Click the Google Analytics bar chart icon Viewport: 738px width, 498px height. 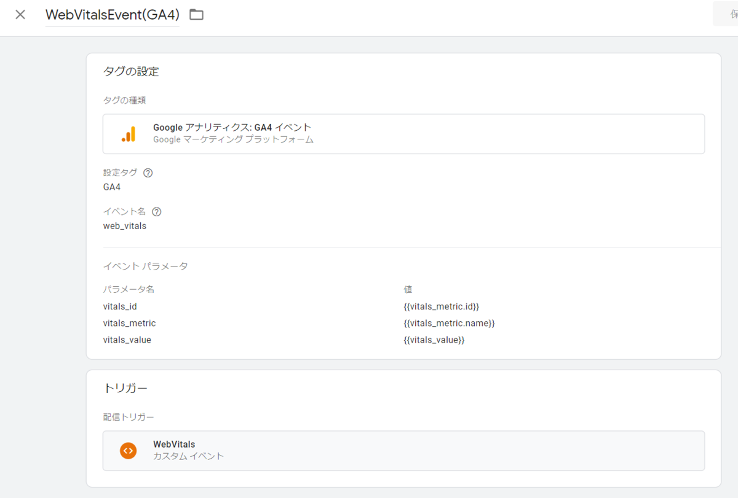click(129, 134)
